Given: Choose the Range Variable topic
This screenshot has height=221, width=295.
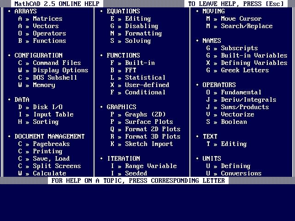Looking at the screenshot, I should [x=151, y=166].
